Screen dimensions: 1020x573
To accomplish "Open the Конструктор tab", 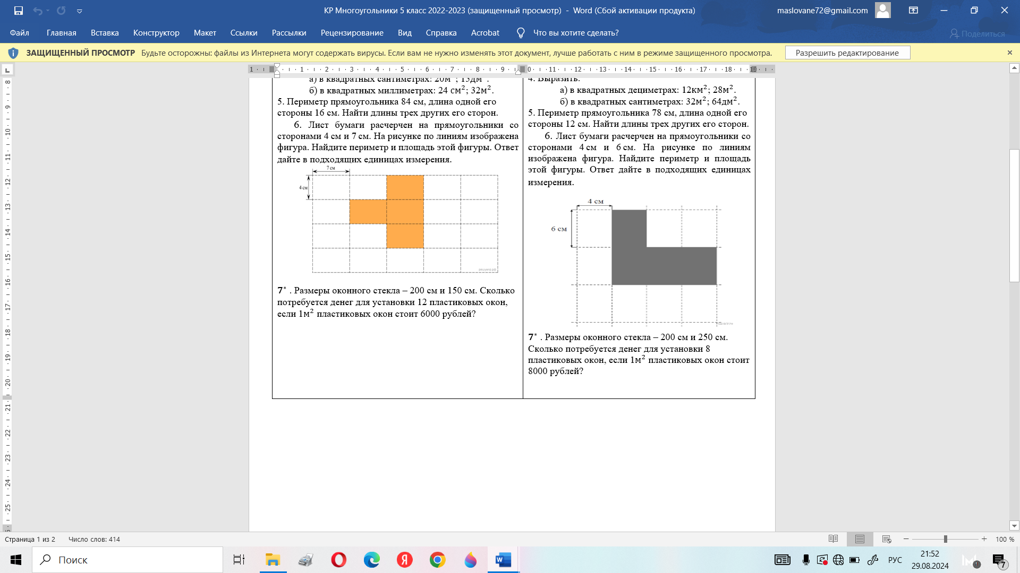I will [x=156, y=33].
